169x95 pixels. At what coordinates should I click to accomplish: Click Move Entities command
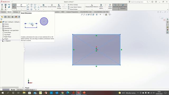point(73,9)
